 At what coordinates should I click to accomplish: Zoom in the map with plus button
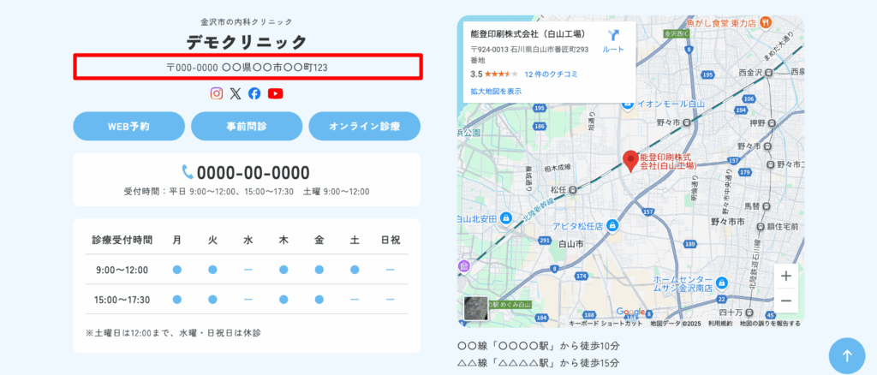coord(786,276)
